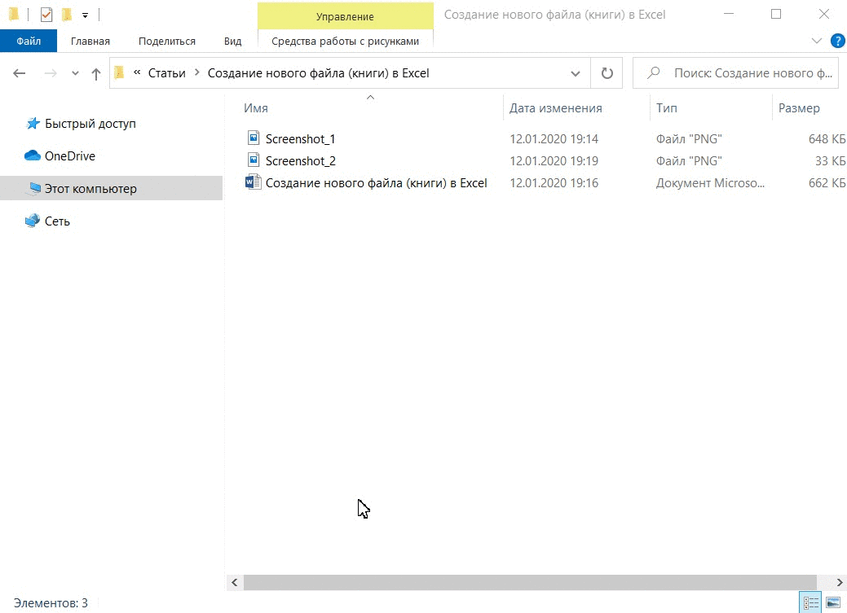Switch to large thumbnails view icon
The width and height of the screenshot is (847, 613).
[833, 602]
